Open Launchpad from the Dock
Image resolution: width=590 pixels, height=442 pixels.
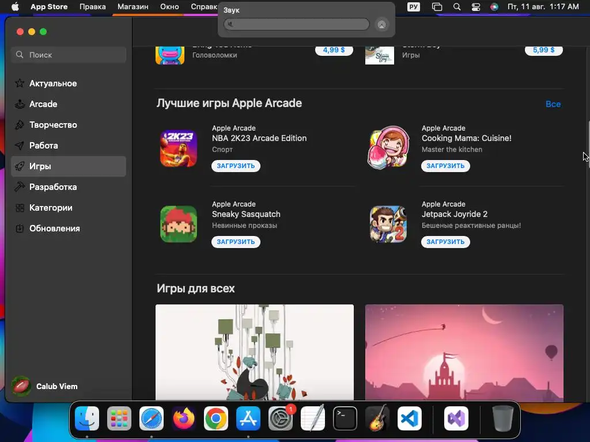[119, 418]
